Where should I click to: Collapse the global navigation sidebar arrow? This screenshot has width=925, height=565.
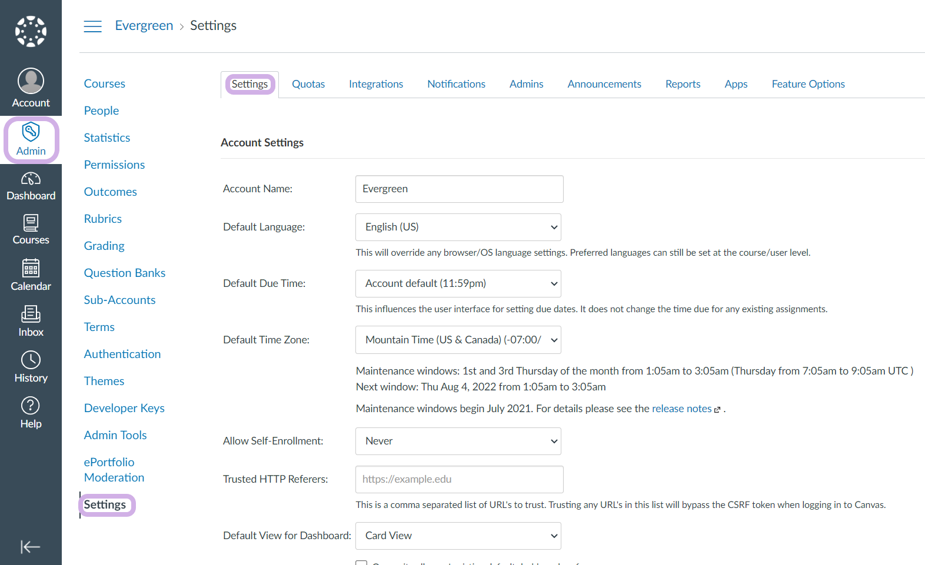(30, 547)
